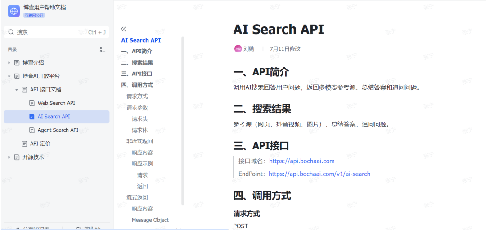This screenshot has width=486, height=230.
Task: Click the bold 请求方式 subheading in the document
Action: click(x=247, y=213)
